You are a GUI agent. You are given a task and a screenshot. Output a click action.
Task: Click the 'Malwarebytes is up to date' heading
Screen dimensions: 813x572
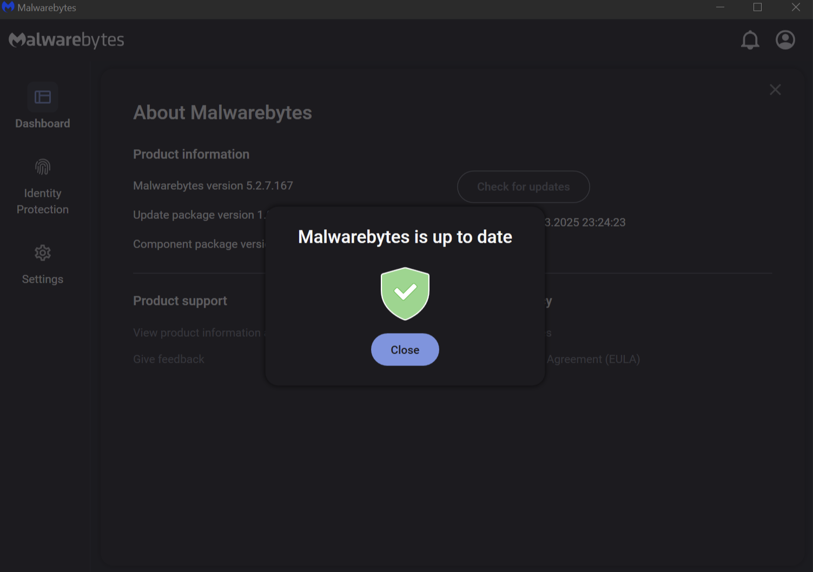tap(405, 237)
